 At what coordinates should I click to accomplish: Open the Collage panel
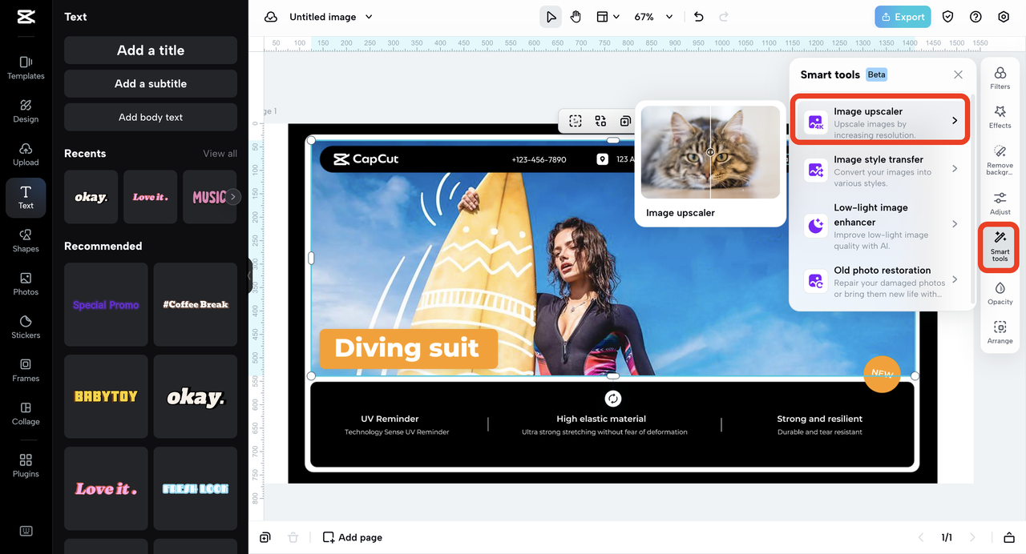(26, 413)
